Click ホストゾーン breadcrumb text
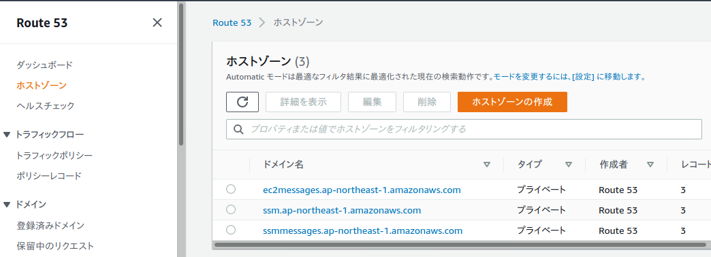The image size is (711, 257). [298, 22]
